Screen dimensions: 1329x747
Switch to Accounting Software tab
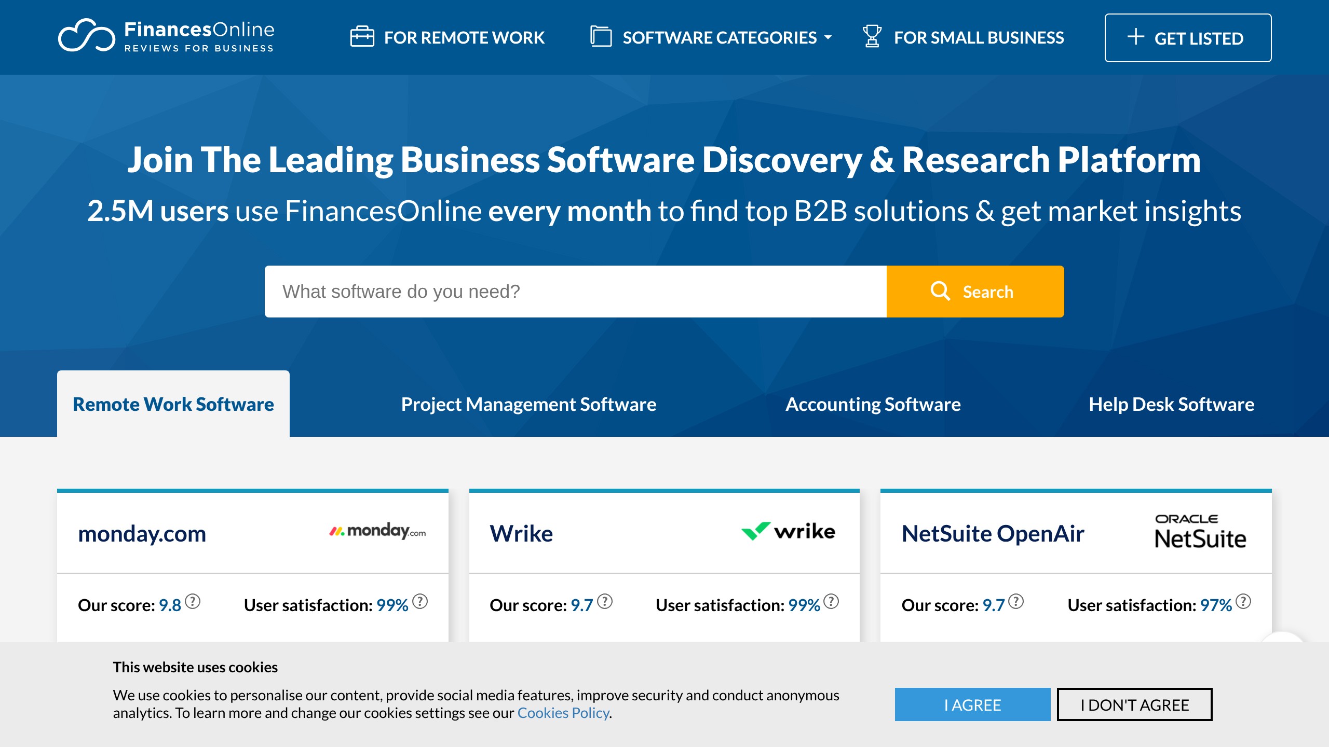[x=873, y=404]
